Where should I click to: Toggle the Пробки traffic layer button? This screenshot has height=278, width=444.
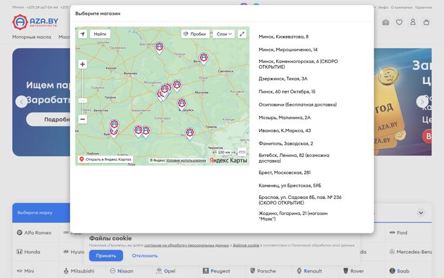click(x=195, y=34)
